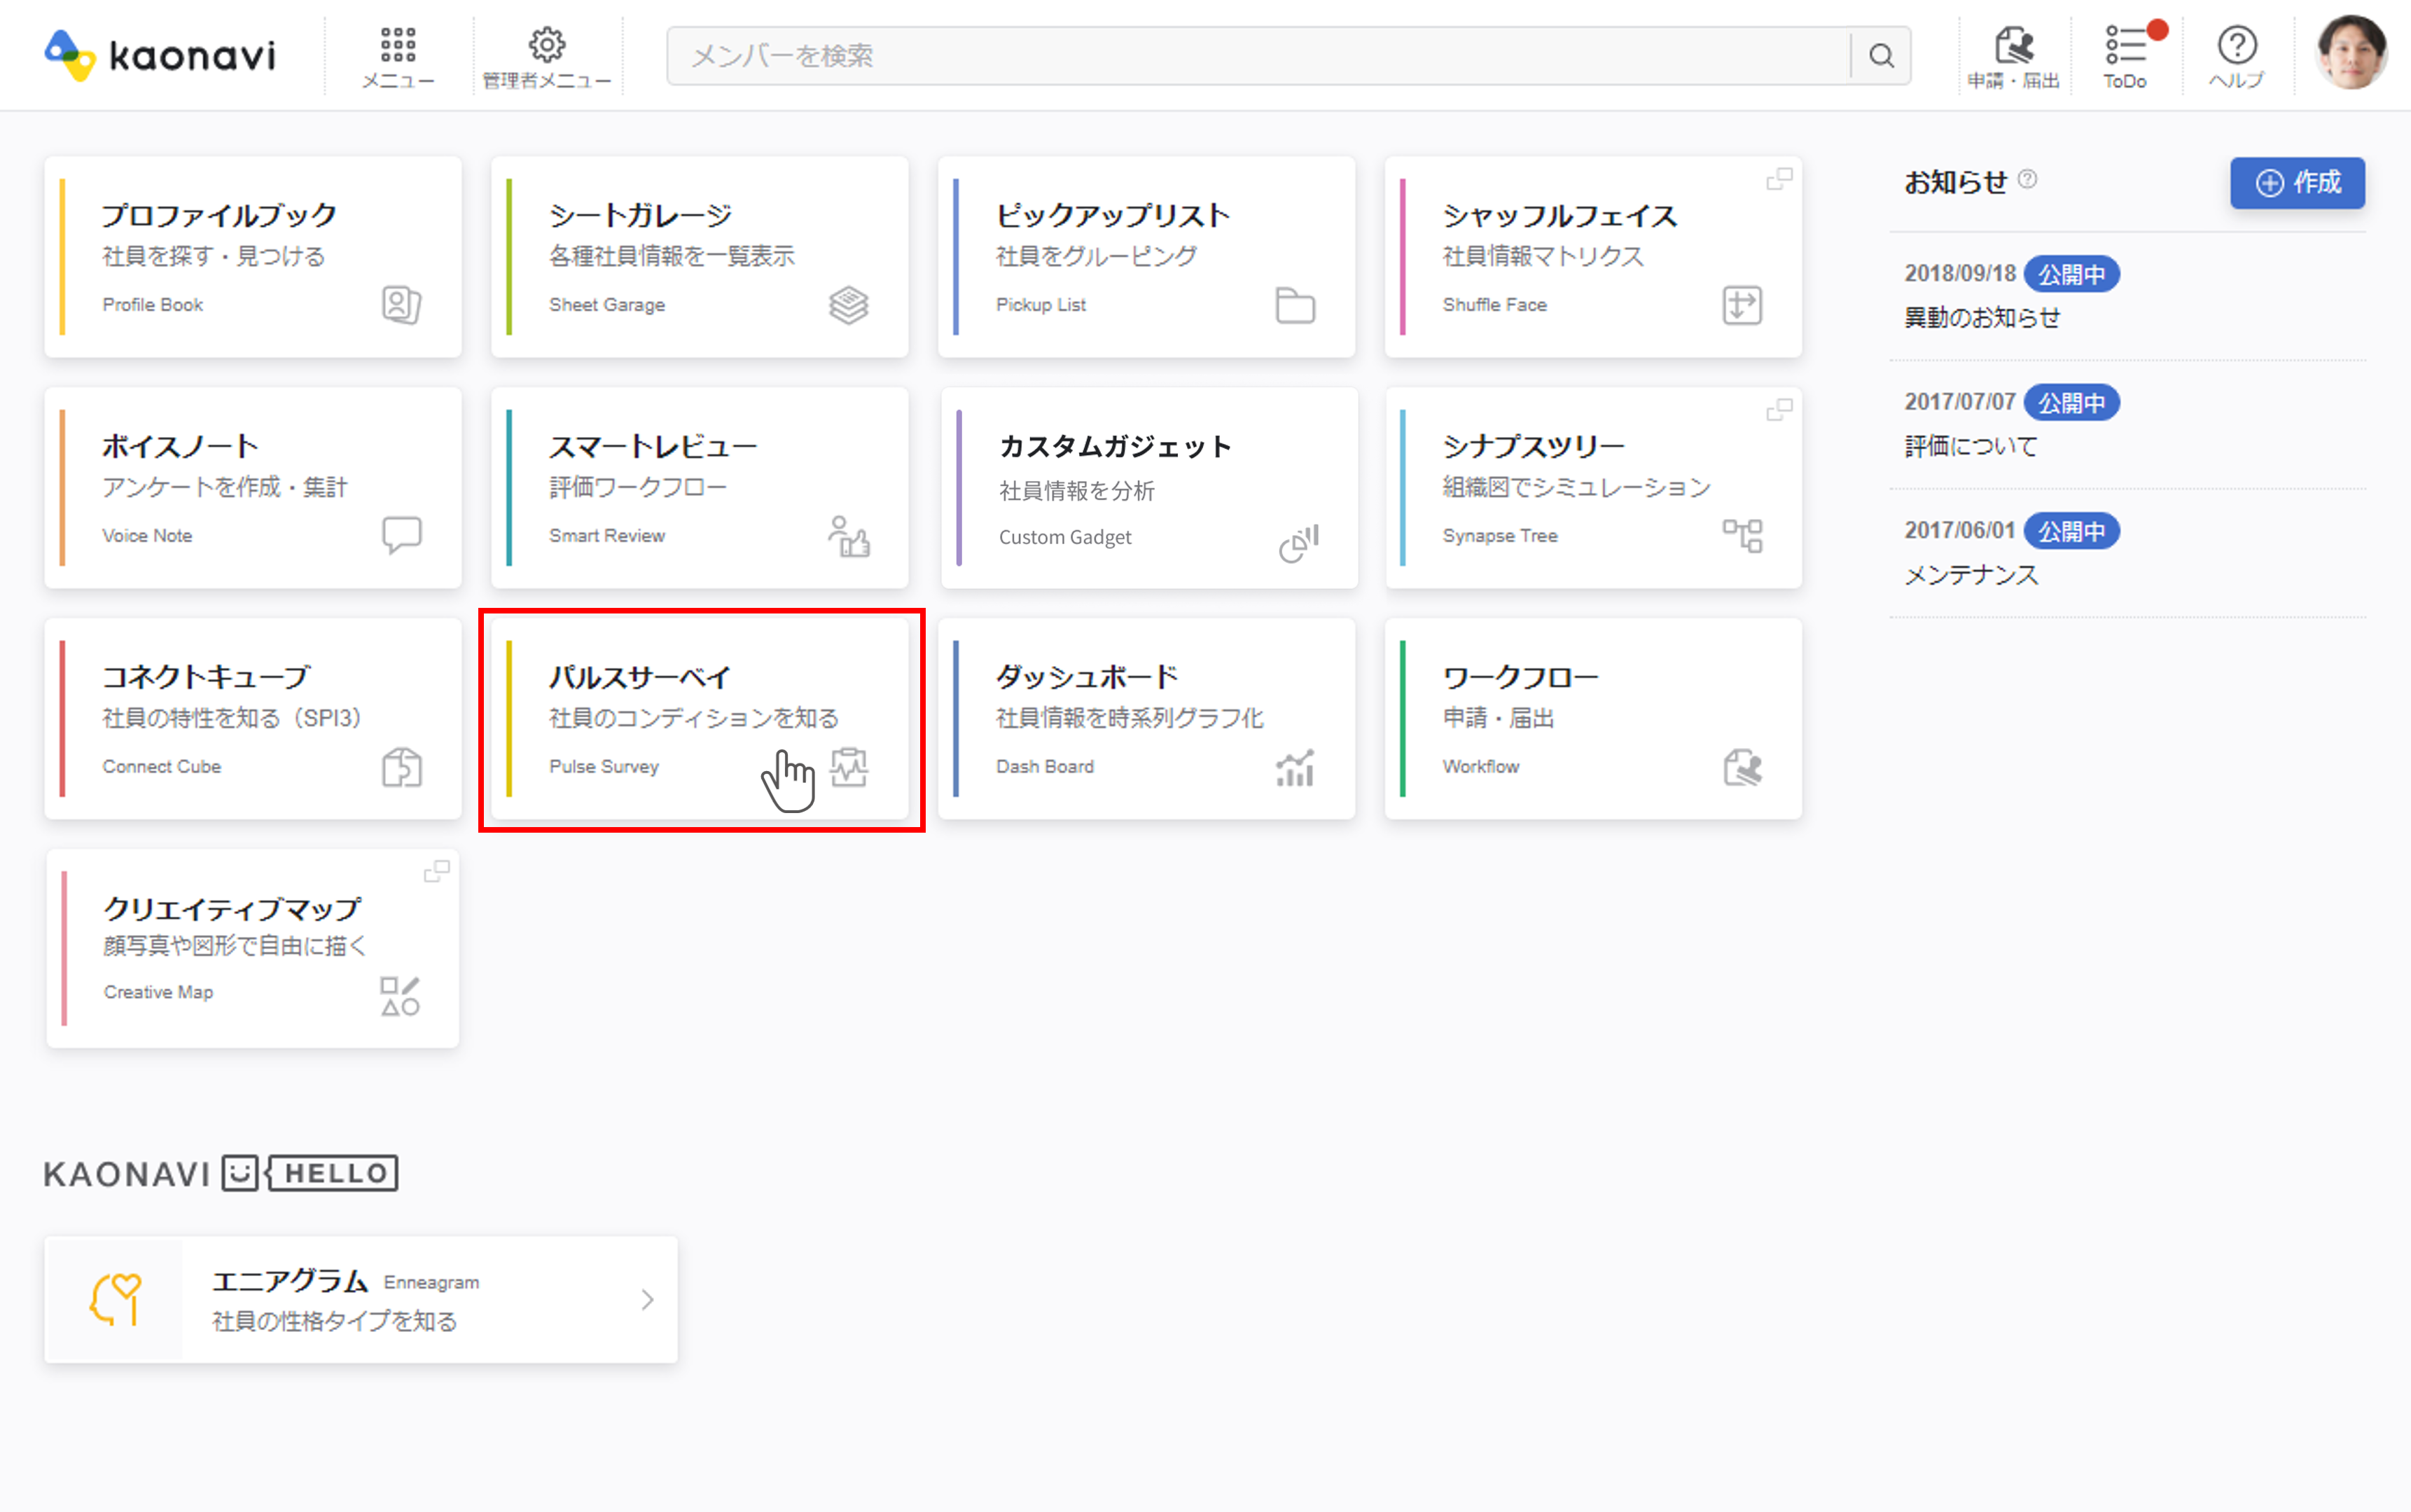Open the プロファイルブック title
Screen dimensions: 2411x1512
click(219, 215)
